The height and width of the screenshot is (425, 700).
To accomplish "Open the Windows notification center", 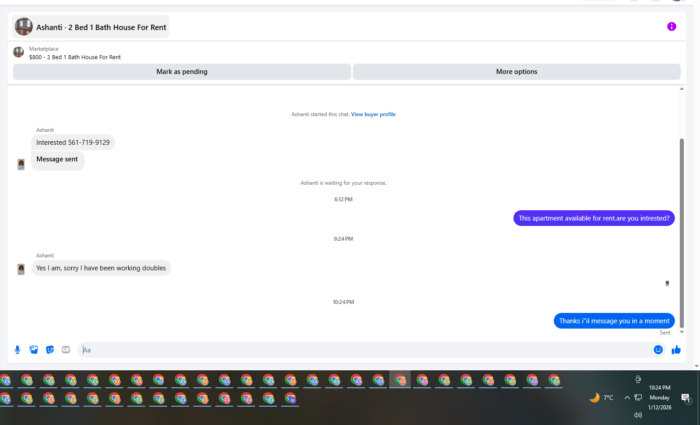I will [x=686, y=398].
